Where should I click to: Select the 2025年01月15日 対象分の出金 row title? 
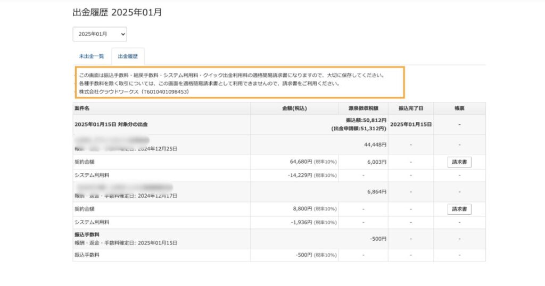tap(111, 124)
